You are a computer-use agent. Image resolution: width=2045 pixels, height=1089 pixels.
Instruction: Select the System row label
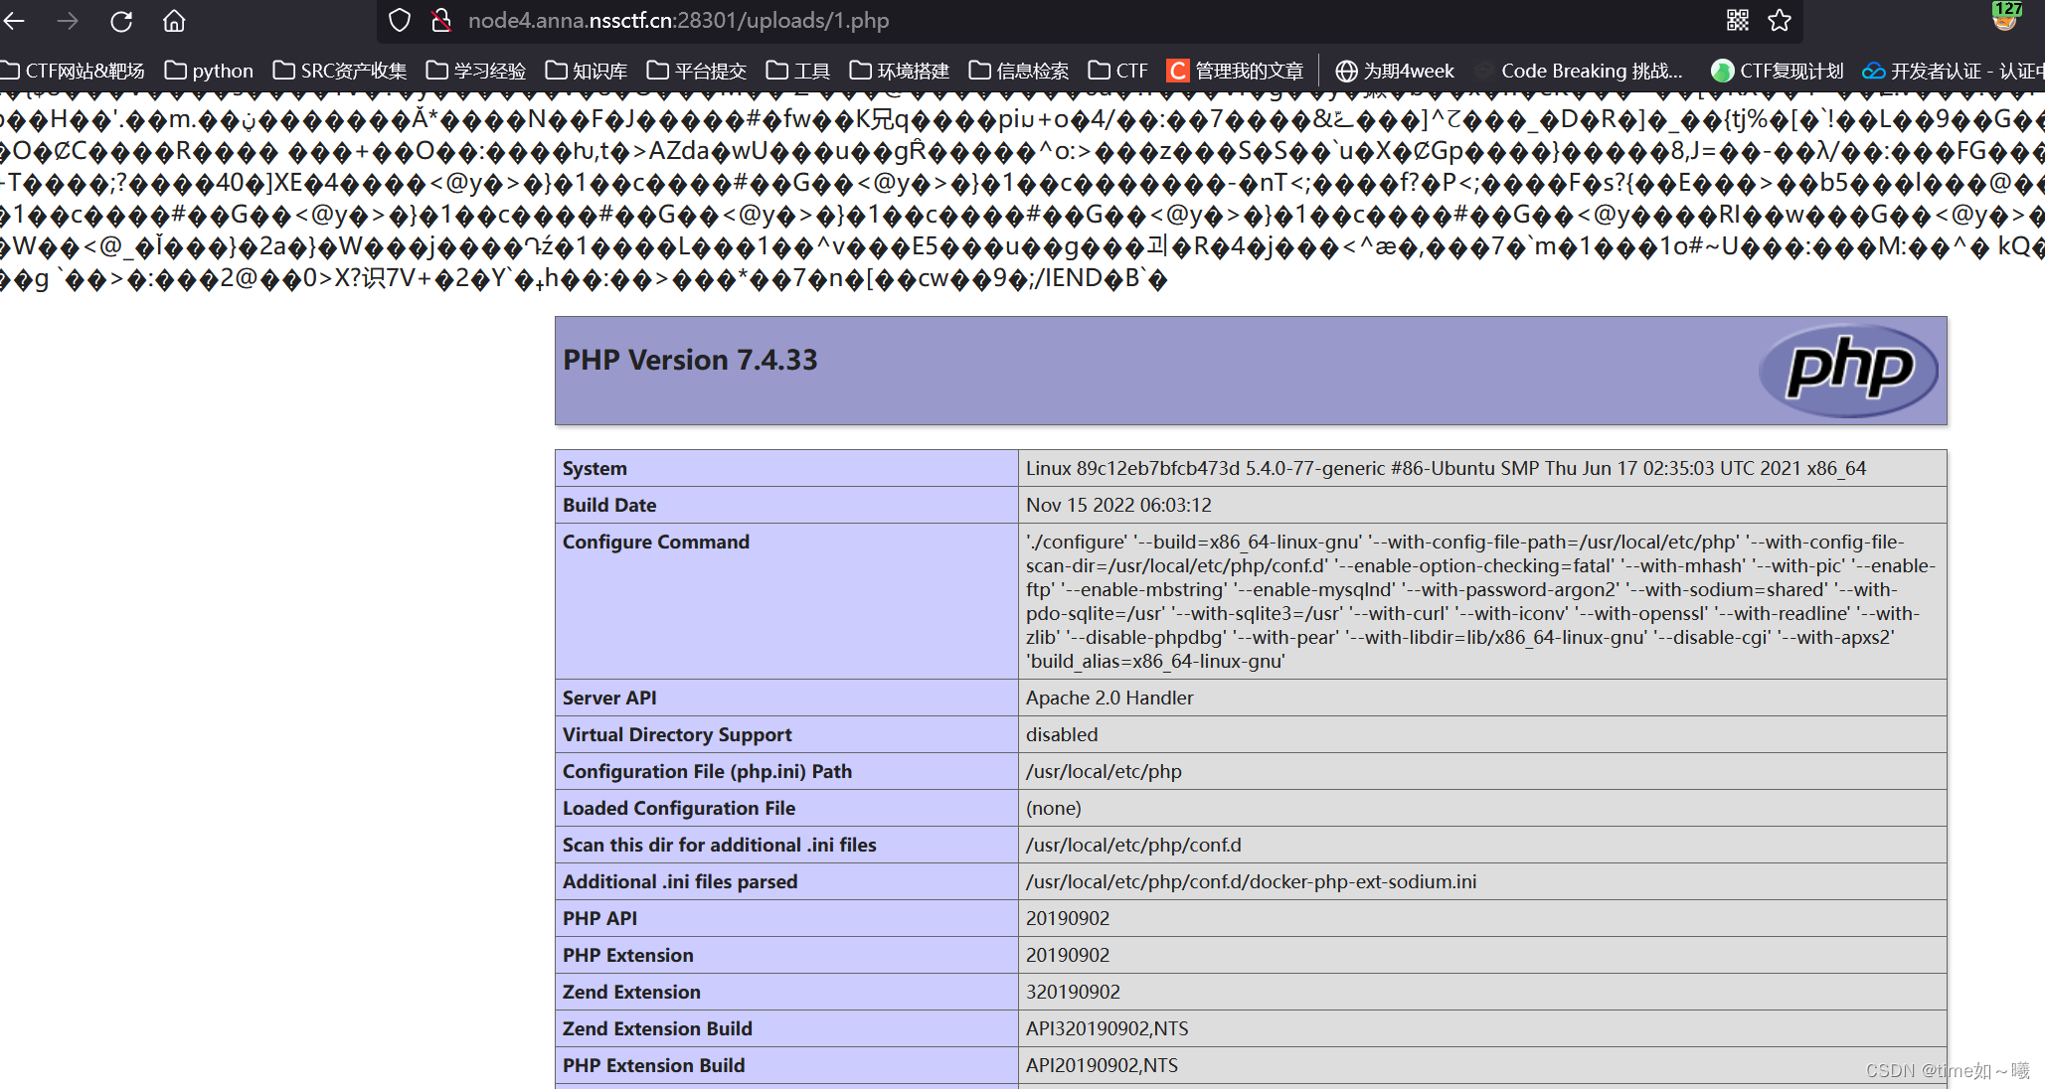coord(595,468)
